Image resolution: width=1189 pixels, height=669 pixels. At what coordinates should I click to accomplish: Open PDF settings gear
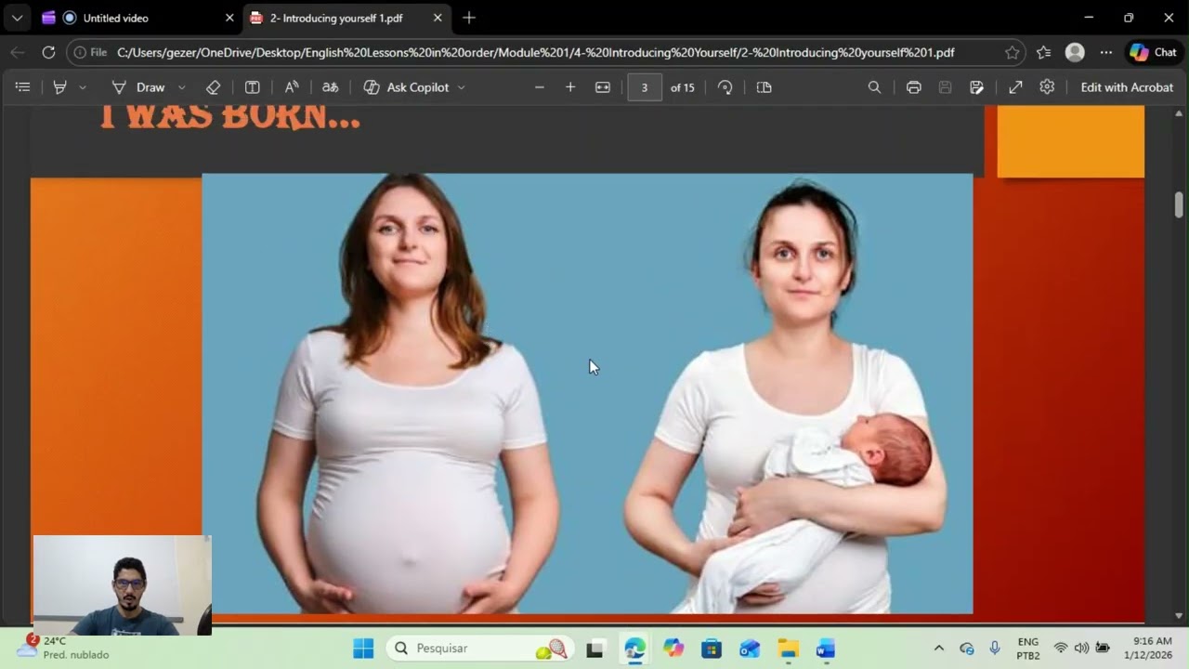pyautogui.click(x=1047, y=86)
